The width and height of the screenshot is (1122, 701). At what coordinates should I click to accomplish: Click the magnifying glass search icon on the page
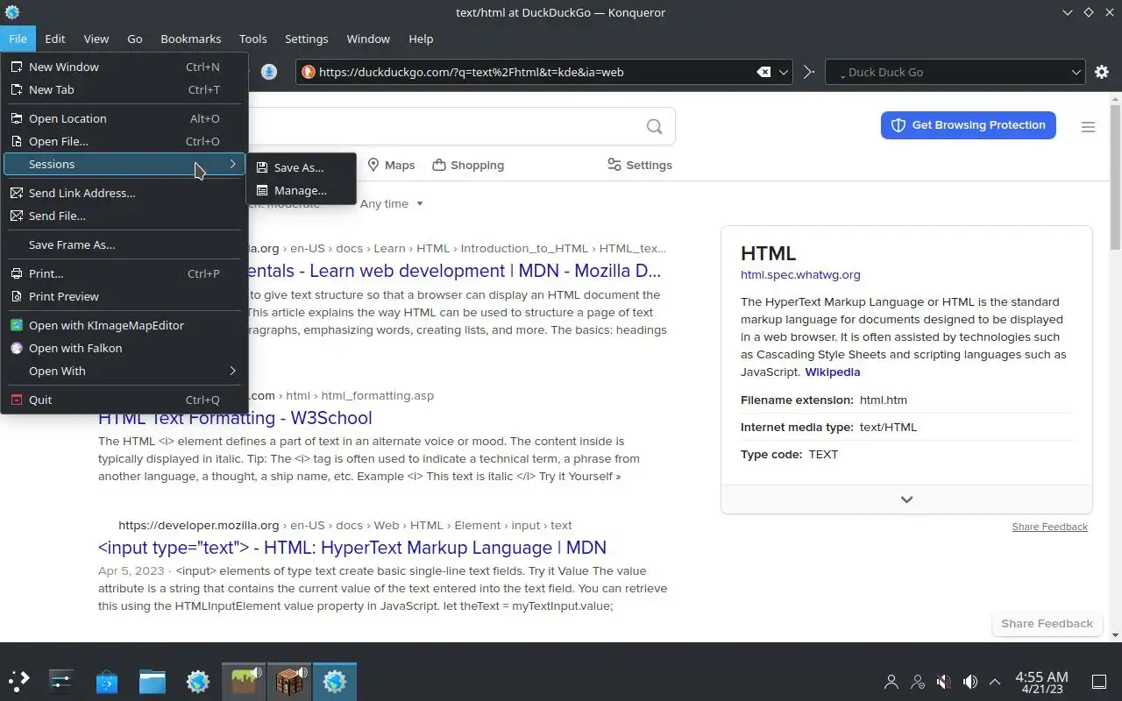(654, 126)
